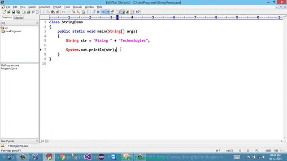Click the context Help pointer toolbar icon
Image resolution: width=287 pixels, height=161 pixels.
138,12
